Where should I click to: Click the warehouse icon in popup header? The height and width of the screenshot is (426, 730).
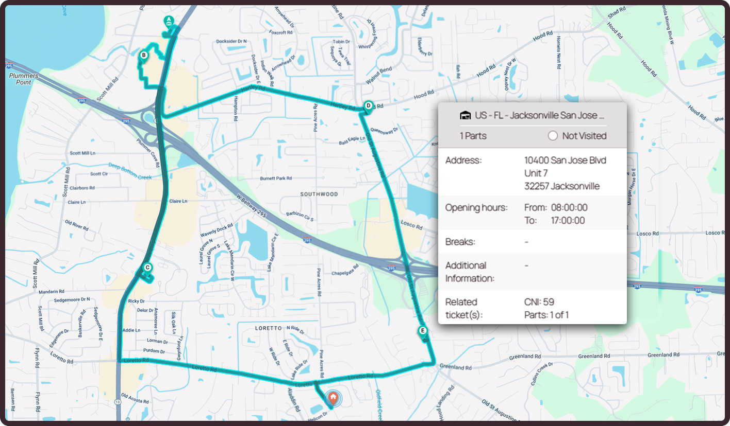pos(465,116)
